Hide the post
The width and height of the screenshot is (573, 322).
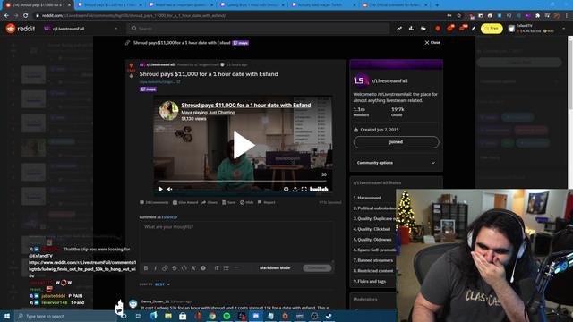pos(247,202)
